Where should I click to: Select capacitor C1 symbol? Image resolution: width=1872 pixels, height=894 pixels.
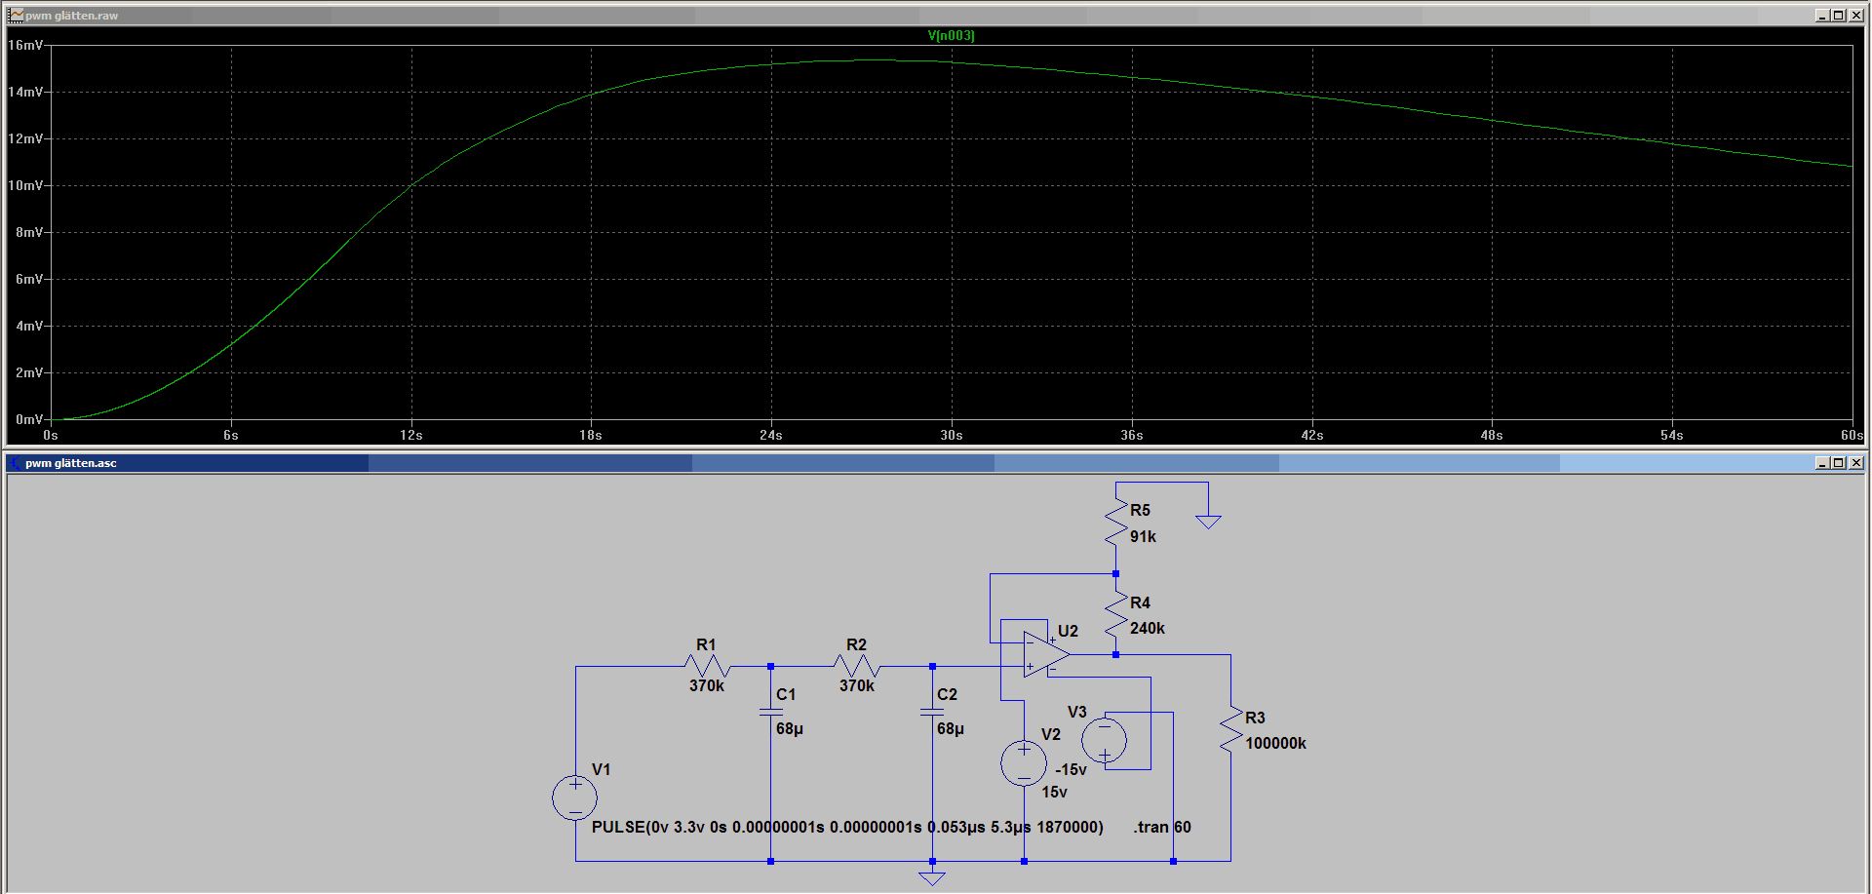771,713
